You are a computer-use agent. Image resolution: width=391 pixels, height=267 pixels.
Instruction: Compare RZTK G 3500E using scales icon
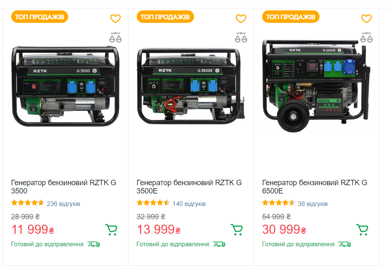coord(241,37)
